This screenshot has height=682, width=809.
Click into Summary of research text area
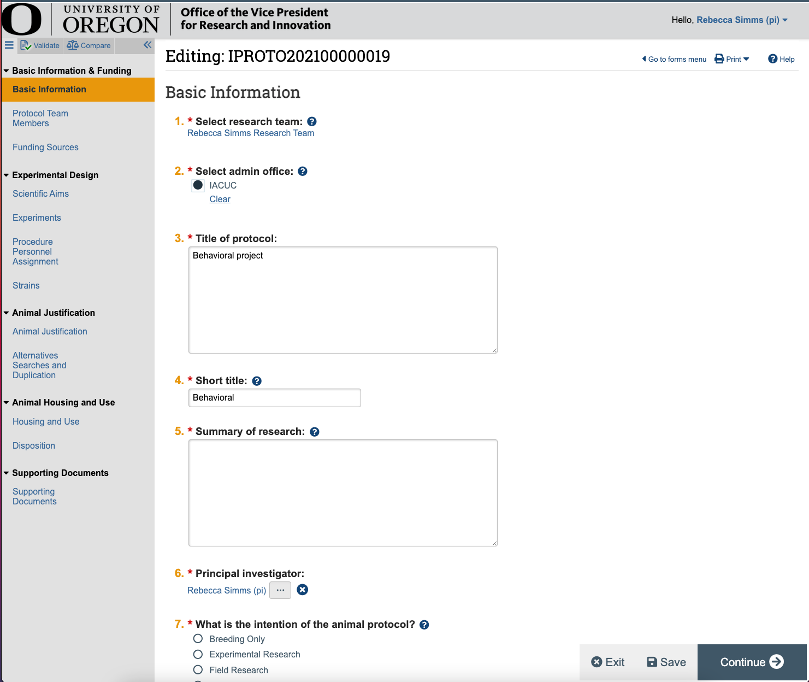point(343,493)
